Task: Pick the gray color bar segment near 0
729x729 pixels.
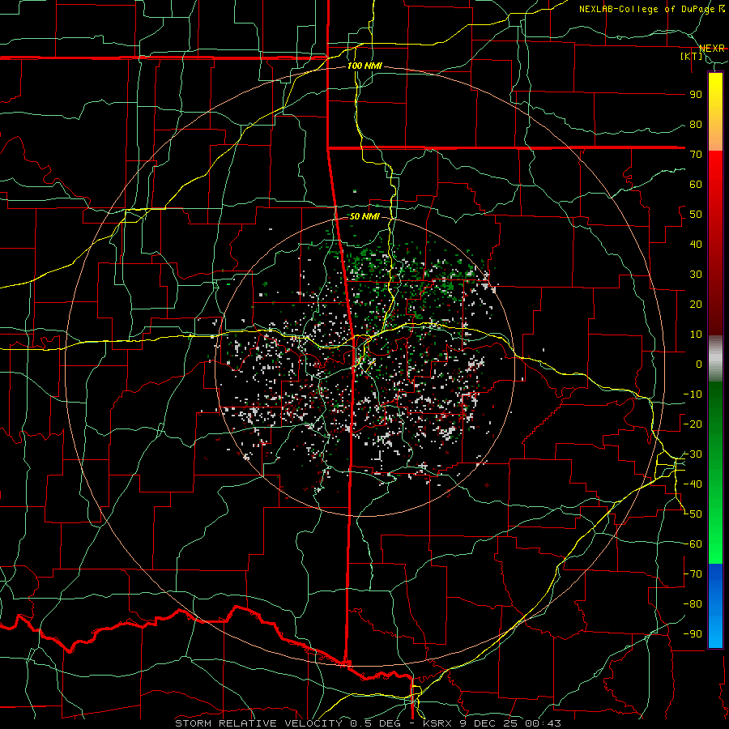Action: pos(715,359)
